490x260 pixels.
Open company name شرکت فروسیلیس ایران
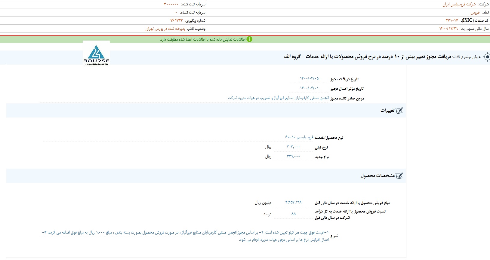(459, 4)
